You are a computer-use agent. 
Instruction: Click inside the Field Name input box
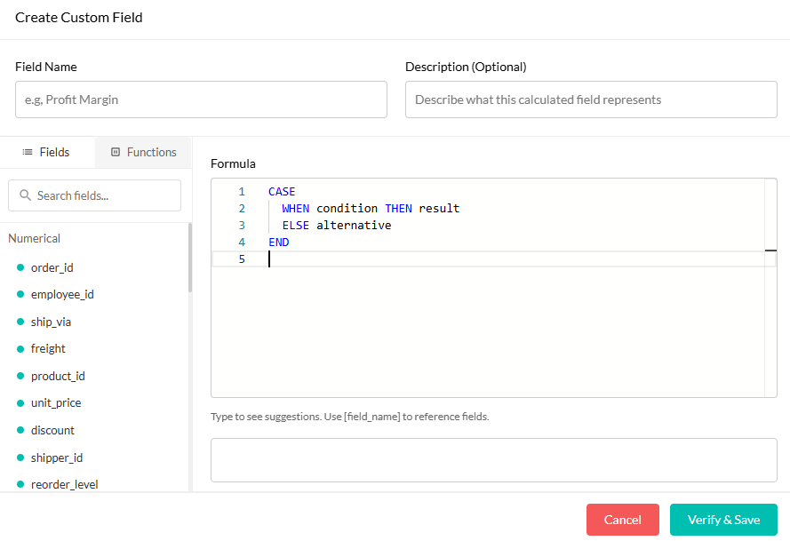(201, 99)
